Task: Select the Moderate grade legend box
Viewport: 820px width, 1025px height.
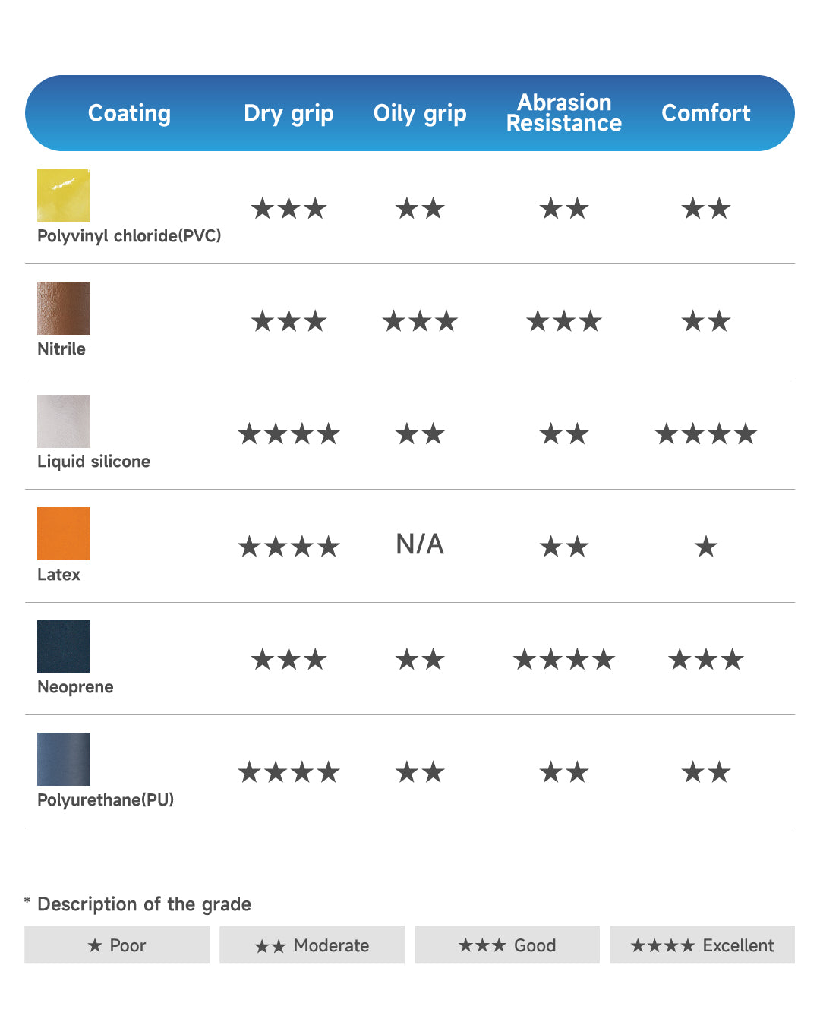Action: pyautogui.click(x=312, y=945)
